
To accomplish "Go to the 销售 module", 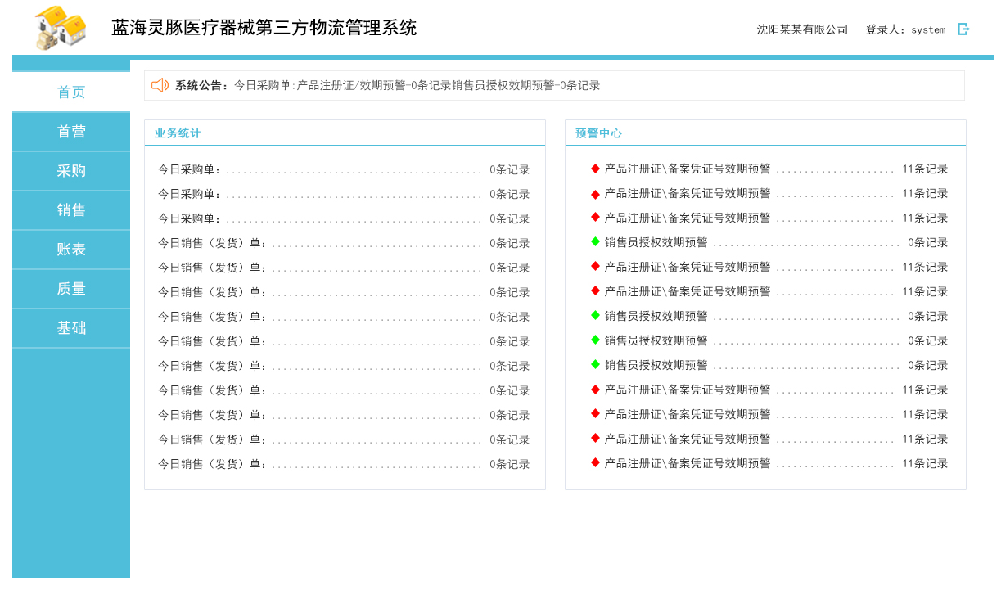I will tap(71, 210).
